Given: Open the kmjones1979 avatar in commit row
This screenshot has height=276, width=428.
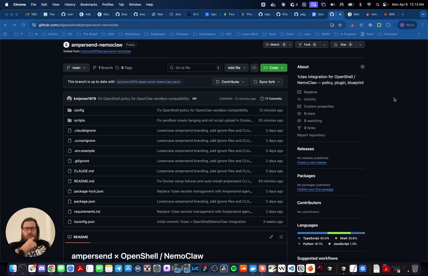Looking at the screenshot, I should [69, 99].
